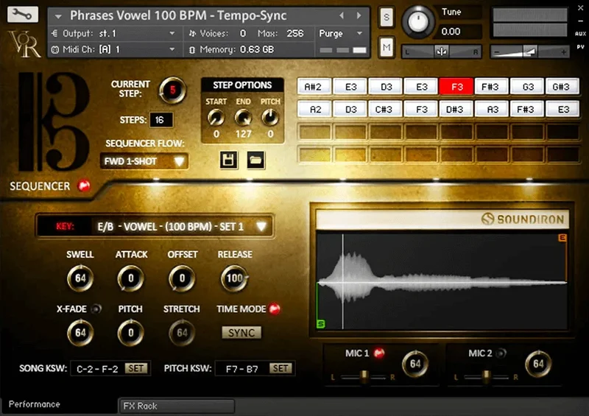Toggle the Solo S button

coord(386,17)
